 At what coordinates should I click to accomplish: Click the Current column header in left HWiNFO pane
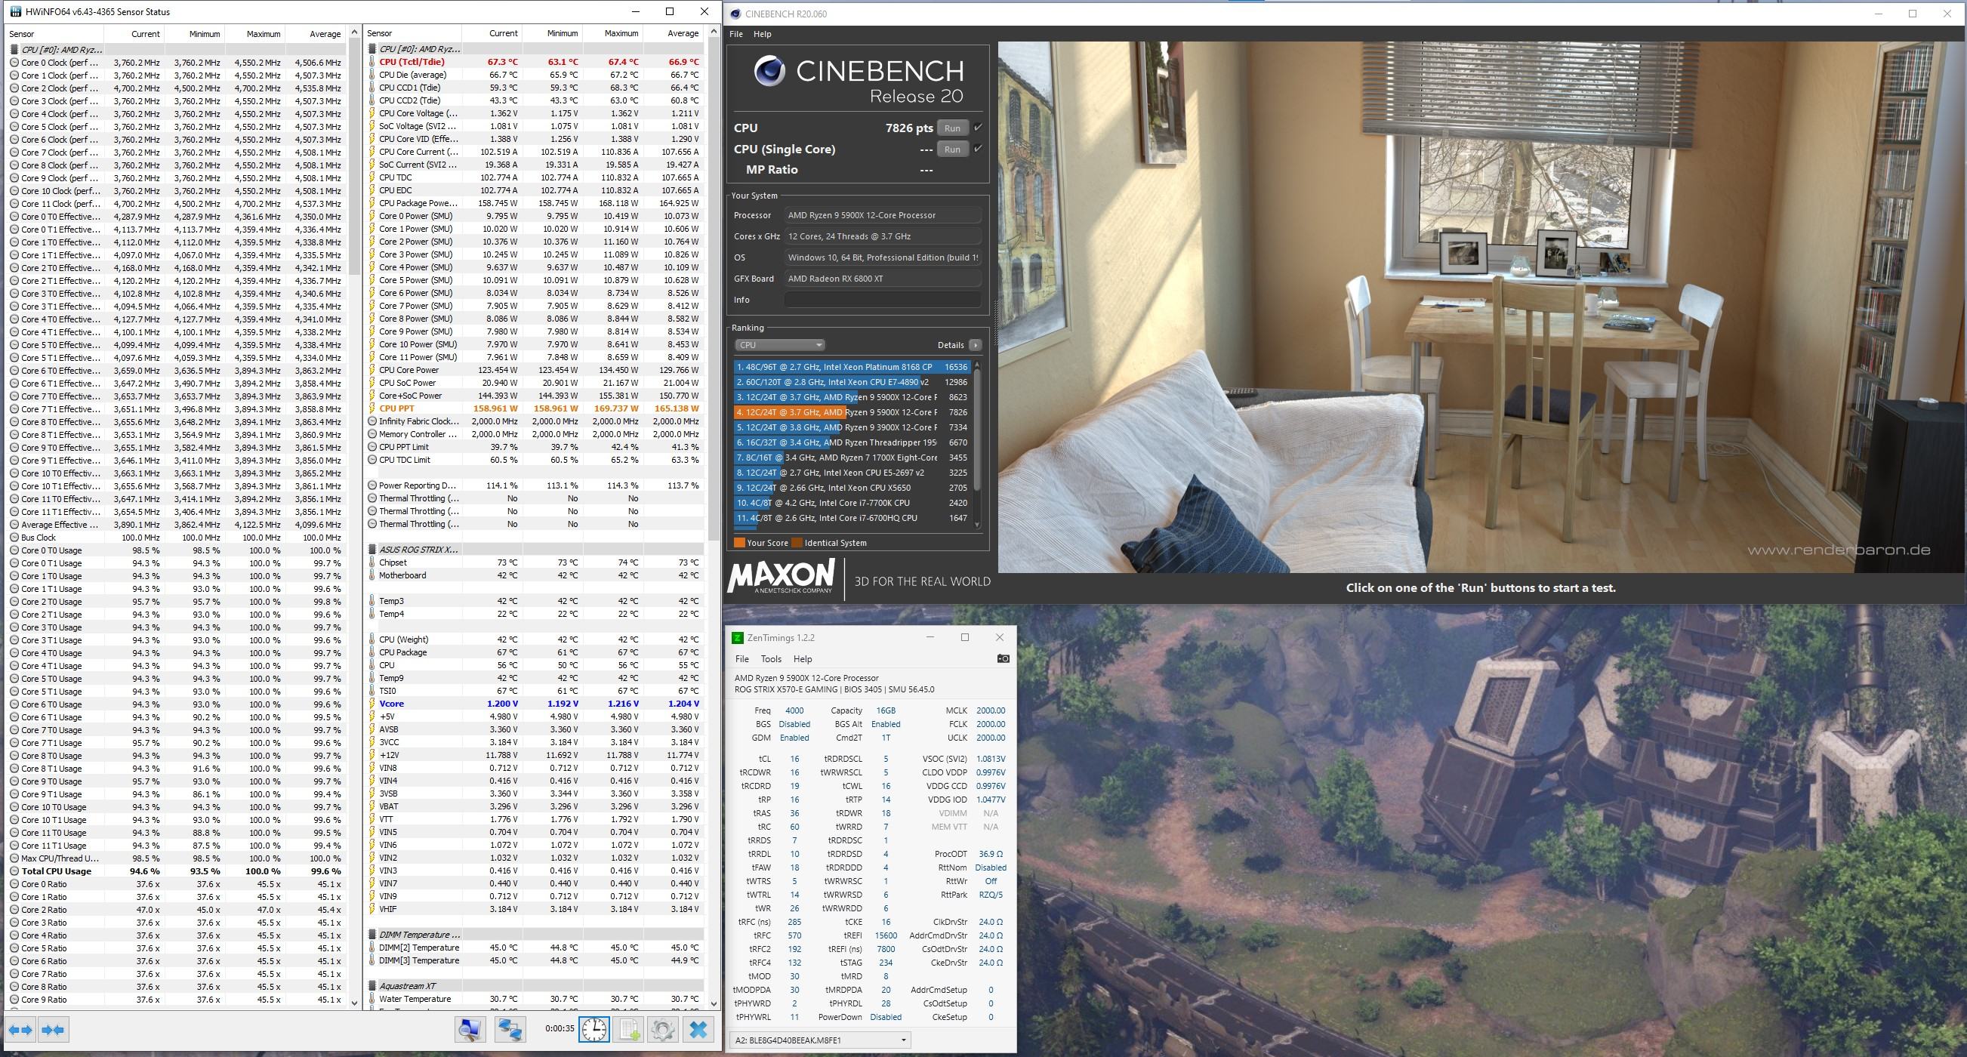tap(133, 34)
